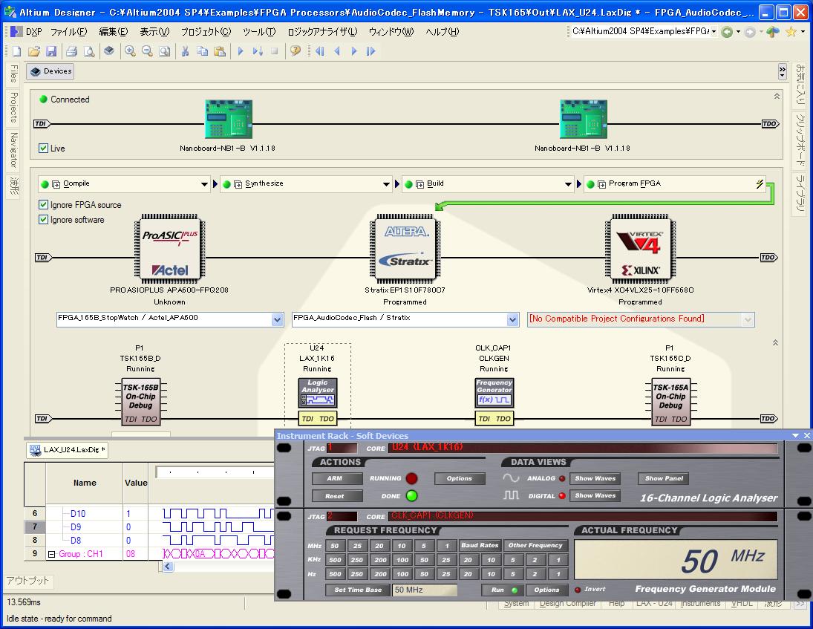Toggle the Live checkbox

(x=44, y=149)
